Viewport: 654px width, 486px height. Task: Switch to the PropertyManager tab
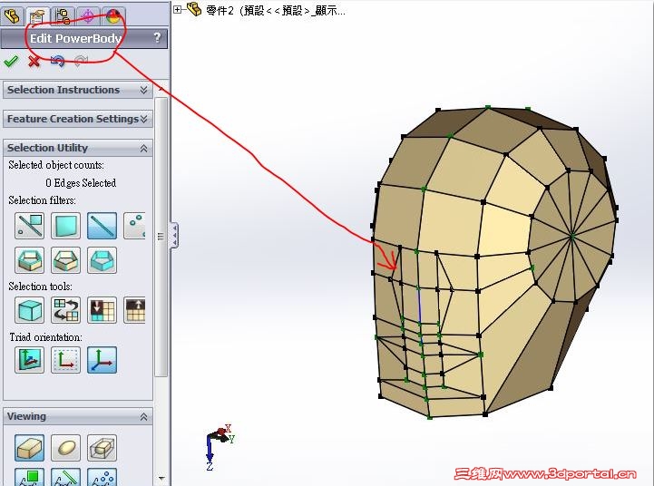click(36, 16)
